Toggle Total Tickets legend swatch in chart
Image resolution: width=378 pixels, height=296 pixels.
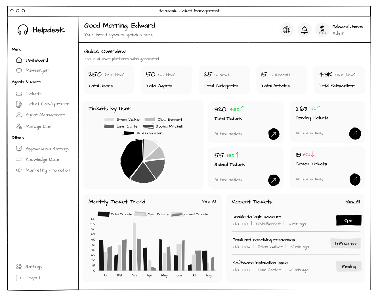click(x=104, y=214)
